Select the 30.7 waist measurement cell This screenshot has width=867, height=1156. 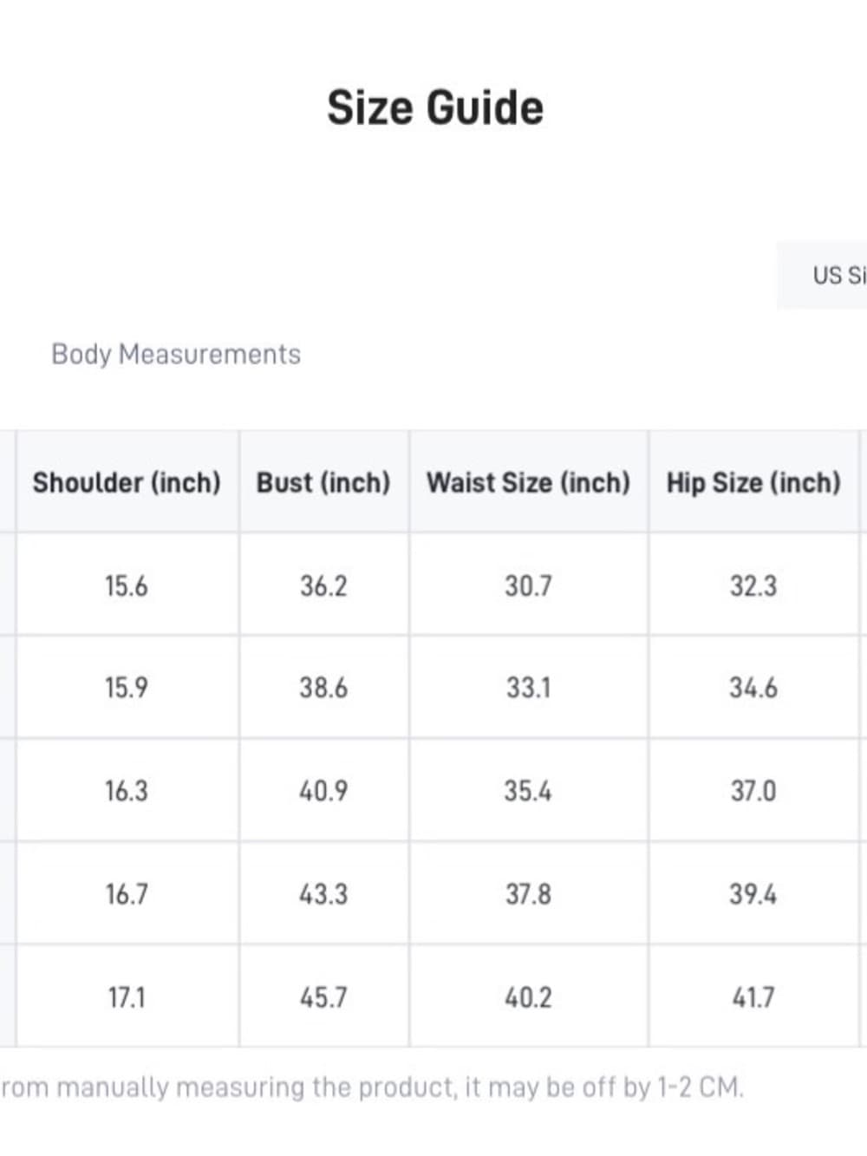pos(528,585)
